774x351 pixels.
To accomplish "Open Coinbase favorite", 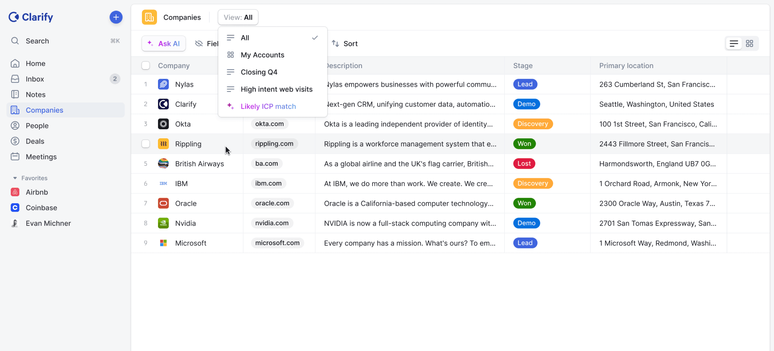I will (x=65, y=207).
